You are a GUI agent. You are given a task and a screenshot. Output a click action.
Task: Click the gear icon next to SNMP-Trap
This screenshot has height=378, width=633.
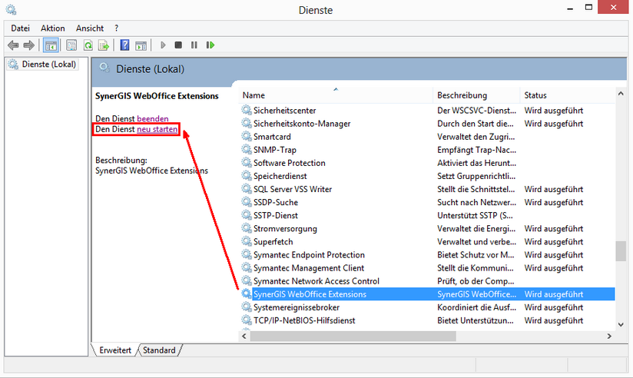[247, 150]
